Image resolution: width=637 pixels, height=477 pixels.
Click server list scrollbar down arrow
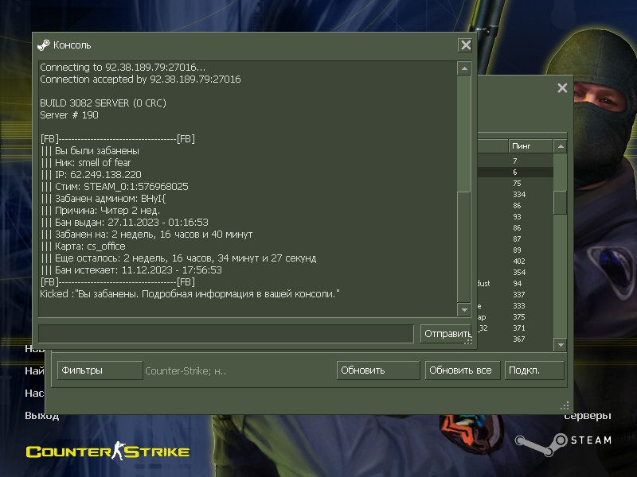(x=561, y=345)
